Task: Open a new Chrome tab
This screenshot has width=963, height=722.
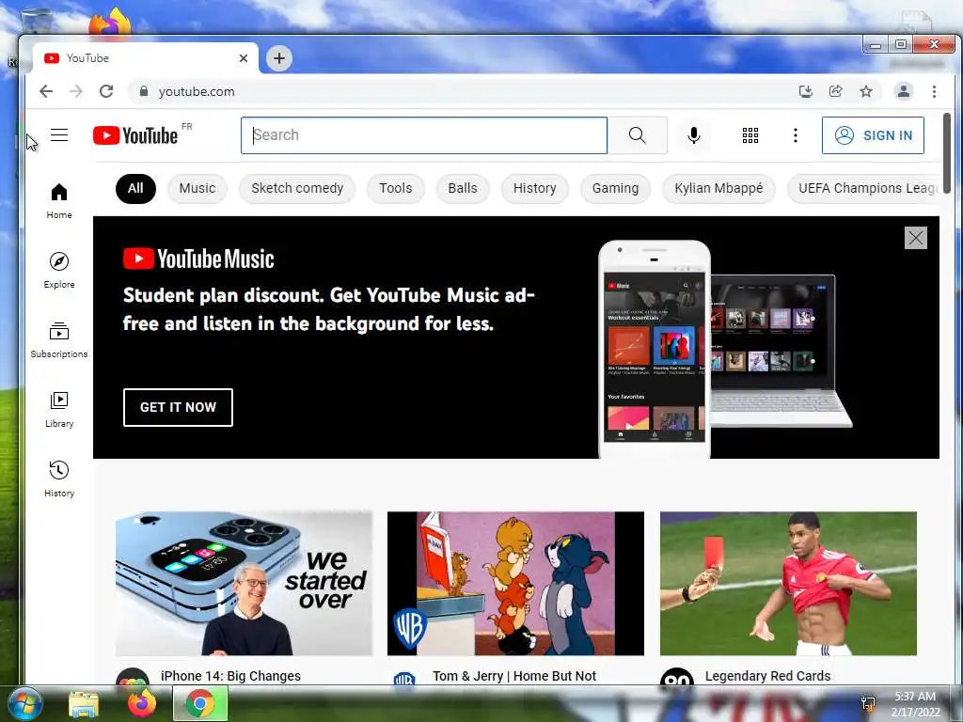Action: click(278, 58)
